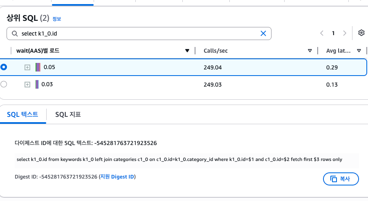The image size is (368, 201).
Task: Select the radio button for 0.03 row
Action: [4, 84]
